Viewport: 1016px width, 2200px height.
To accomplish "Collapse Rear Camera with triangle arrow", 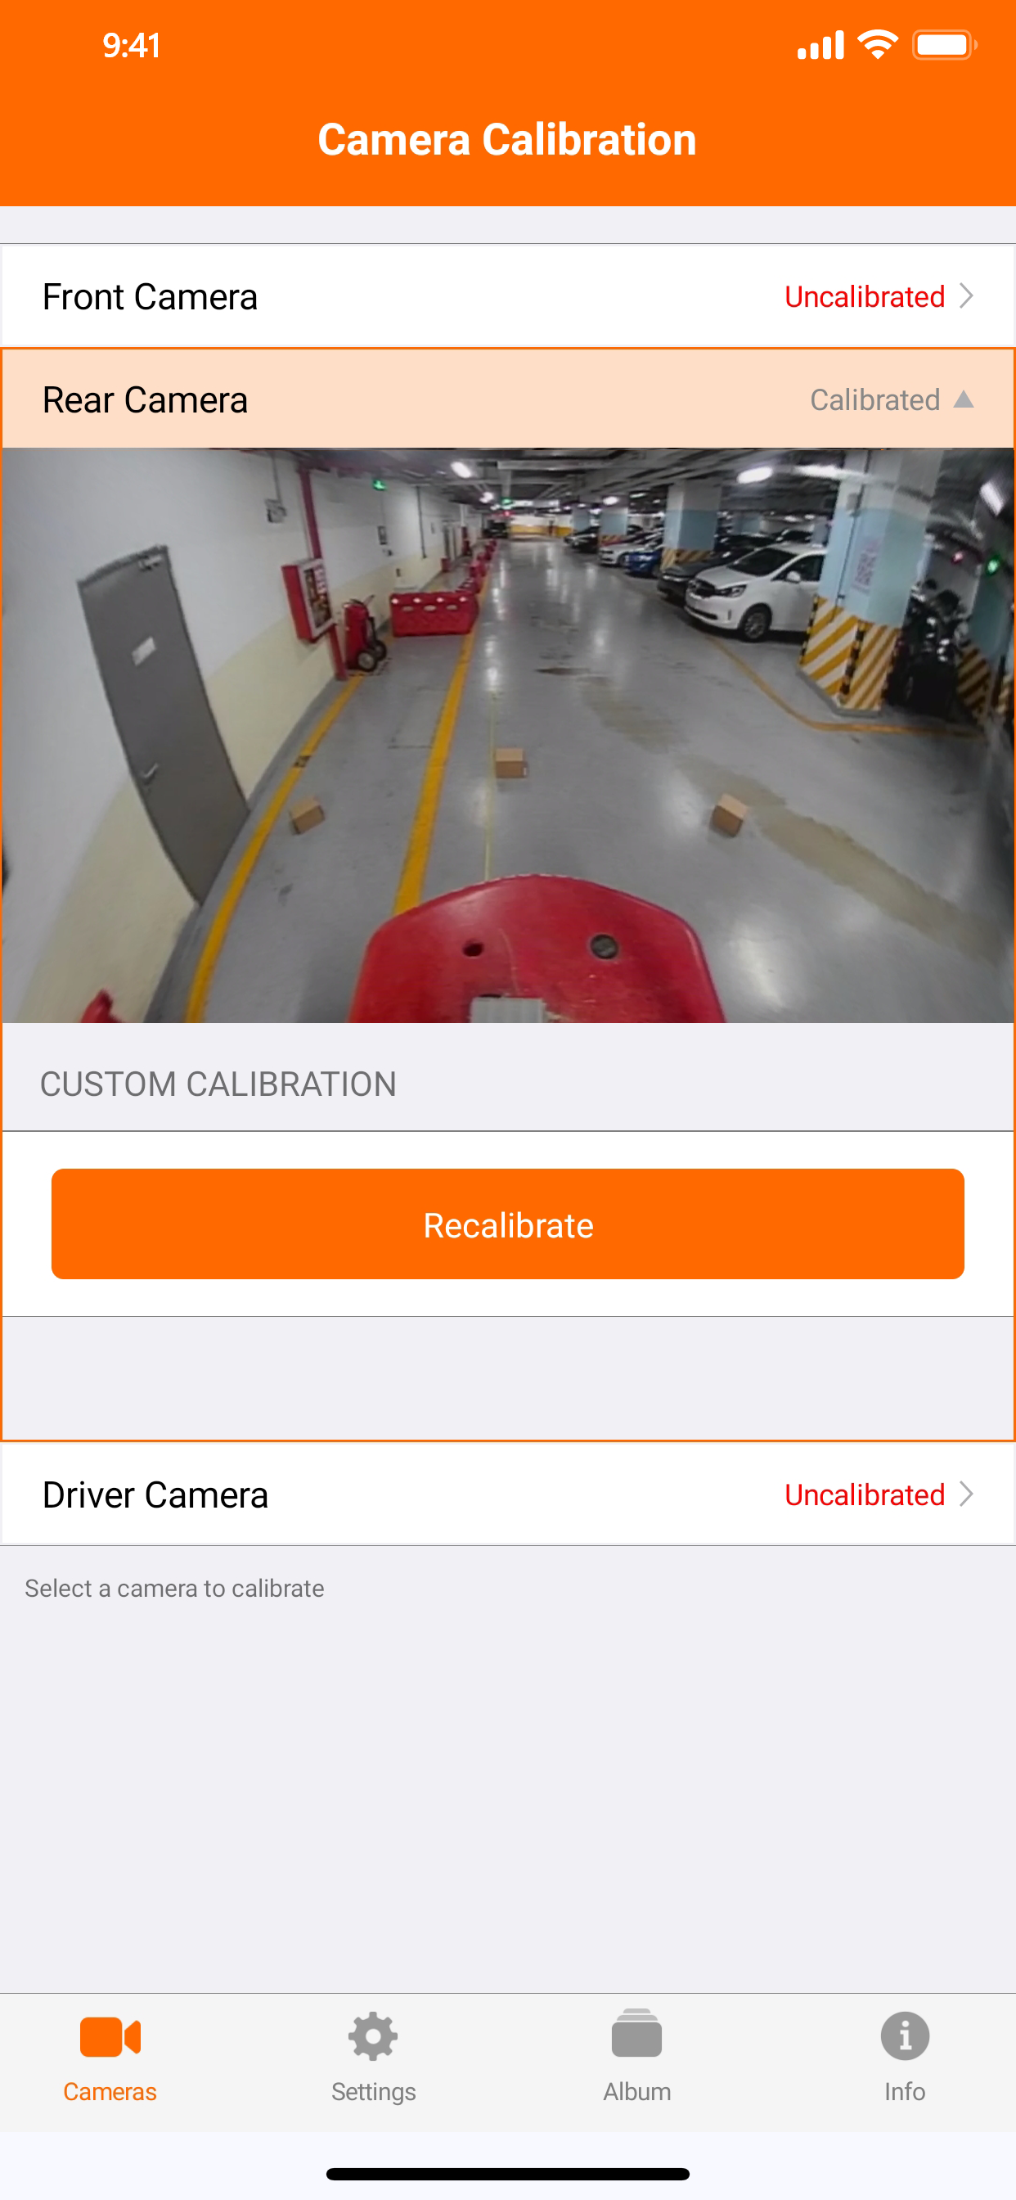I will [964, 399].
